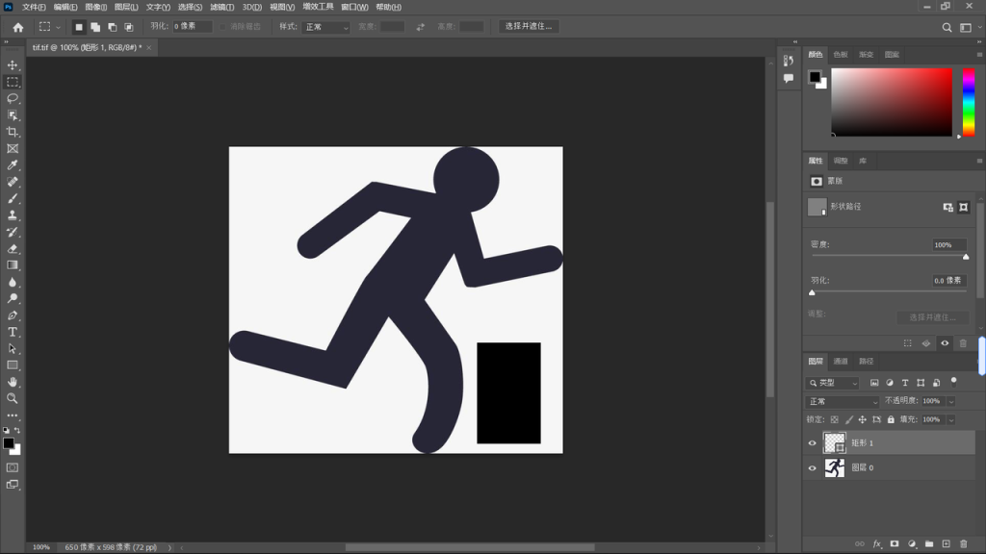Toggle the layer filter switch

coord(953,381)
